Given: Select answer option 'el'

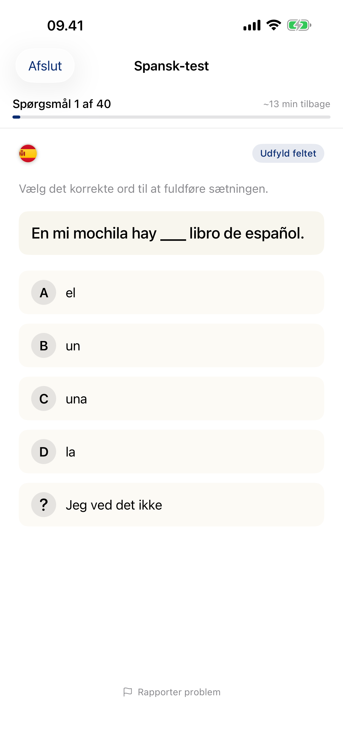Looking at the screenshot, I should point(171,292).
